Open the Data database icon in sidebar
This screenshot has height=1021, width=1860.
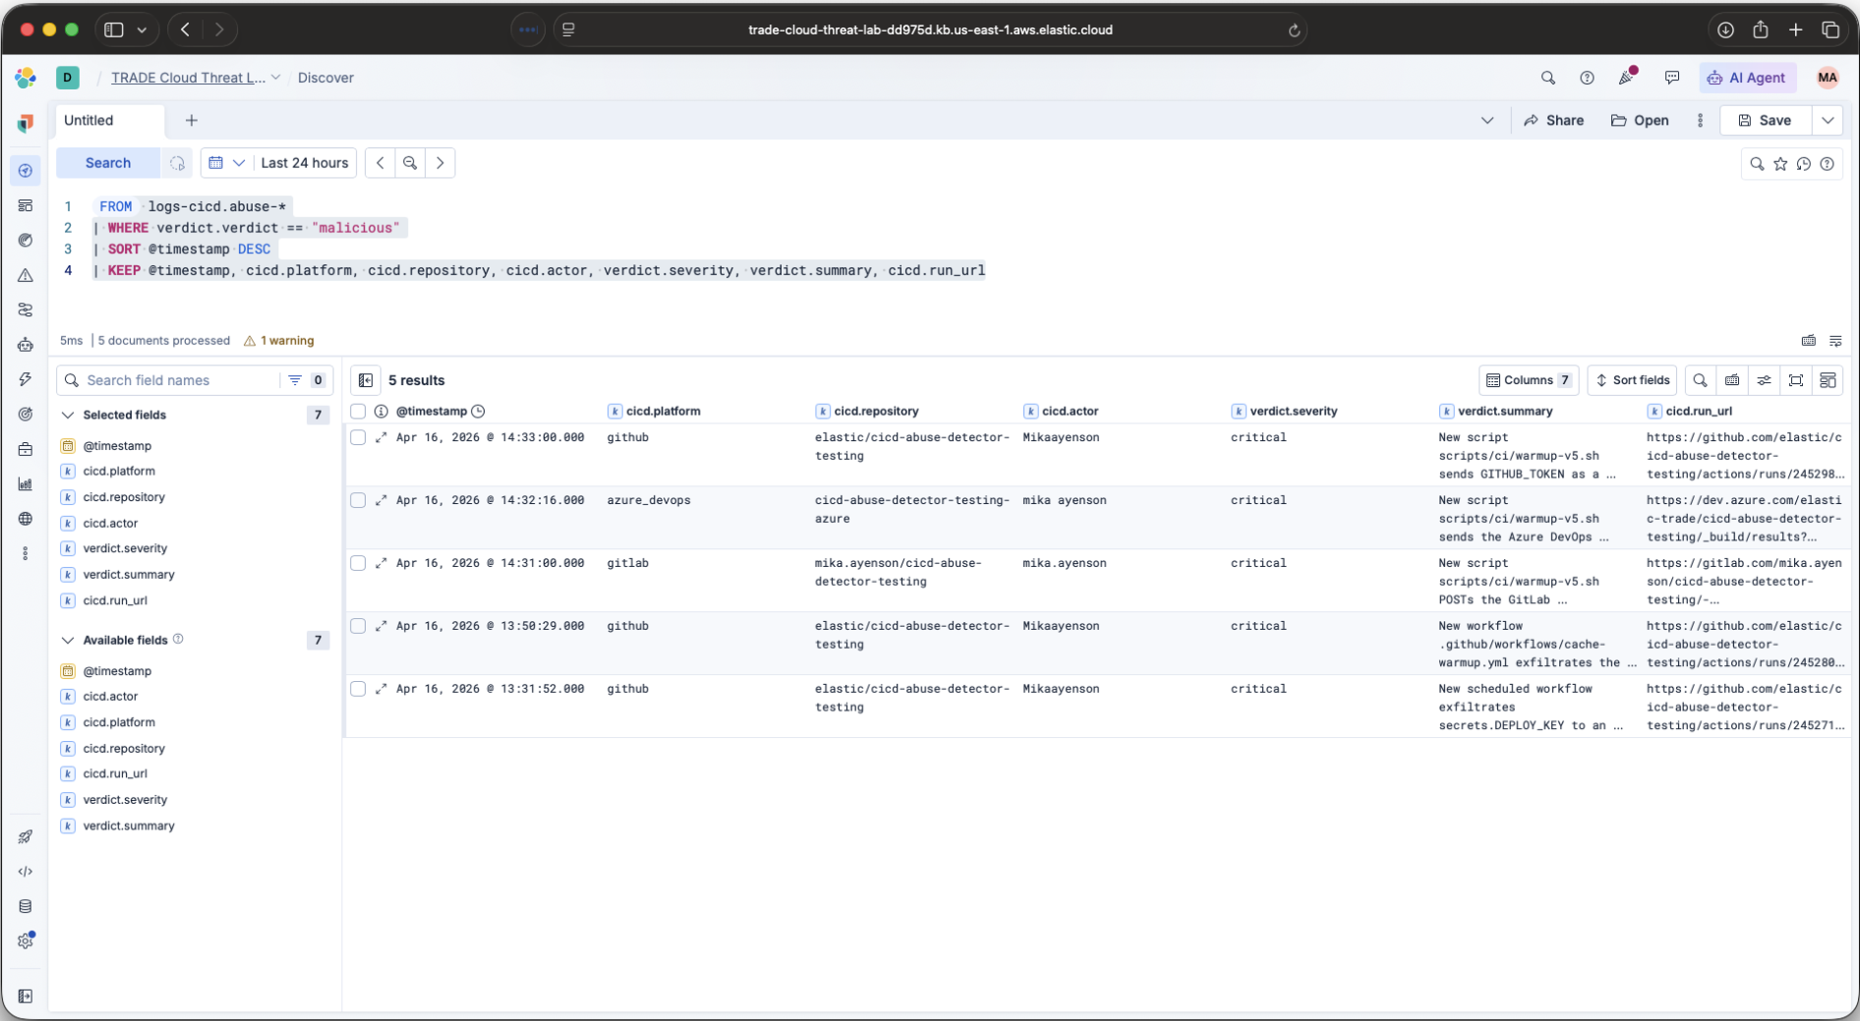pos(26,906)
